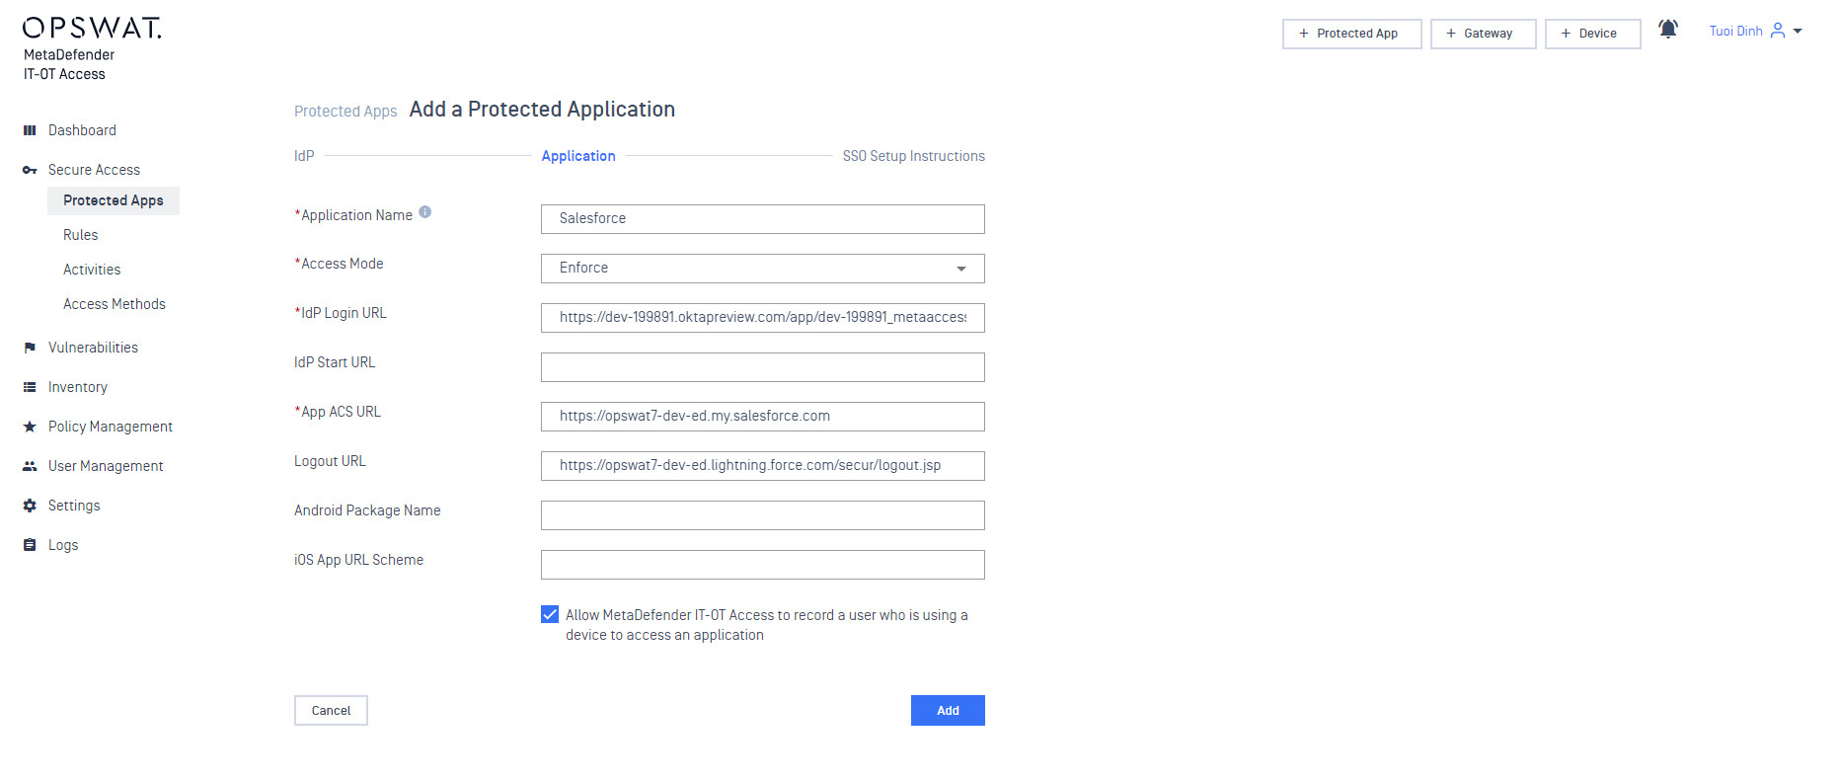Viewport: 1840px width, 781px height.
Task: Click the + Device button
Action: pos(1593,34)
